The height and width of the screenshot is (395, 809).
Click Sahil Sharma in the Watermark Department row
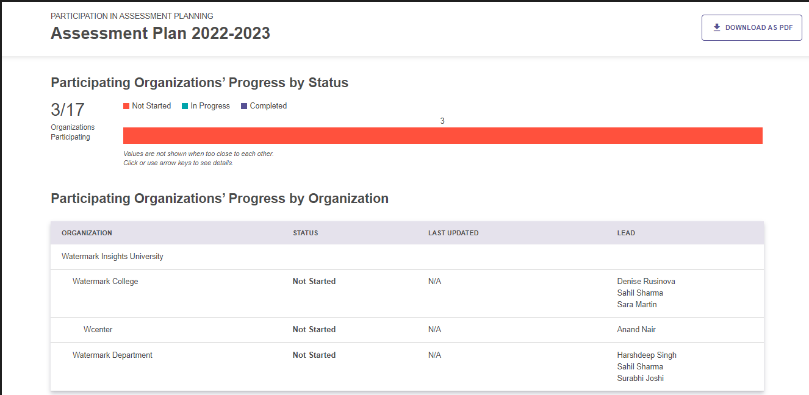coord(640,367)
